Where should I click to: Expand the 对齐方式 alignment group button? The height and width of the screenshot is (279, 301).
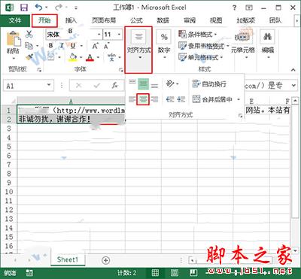pos(138,50)
